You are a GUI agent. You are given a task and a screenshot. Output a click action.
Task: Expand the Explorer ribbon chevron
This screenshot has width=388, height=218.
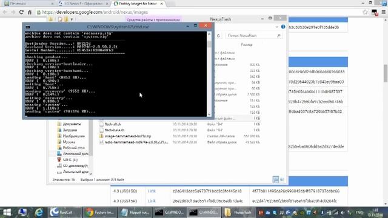pyautogui.click(x=277, y=27)
